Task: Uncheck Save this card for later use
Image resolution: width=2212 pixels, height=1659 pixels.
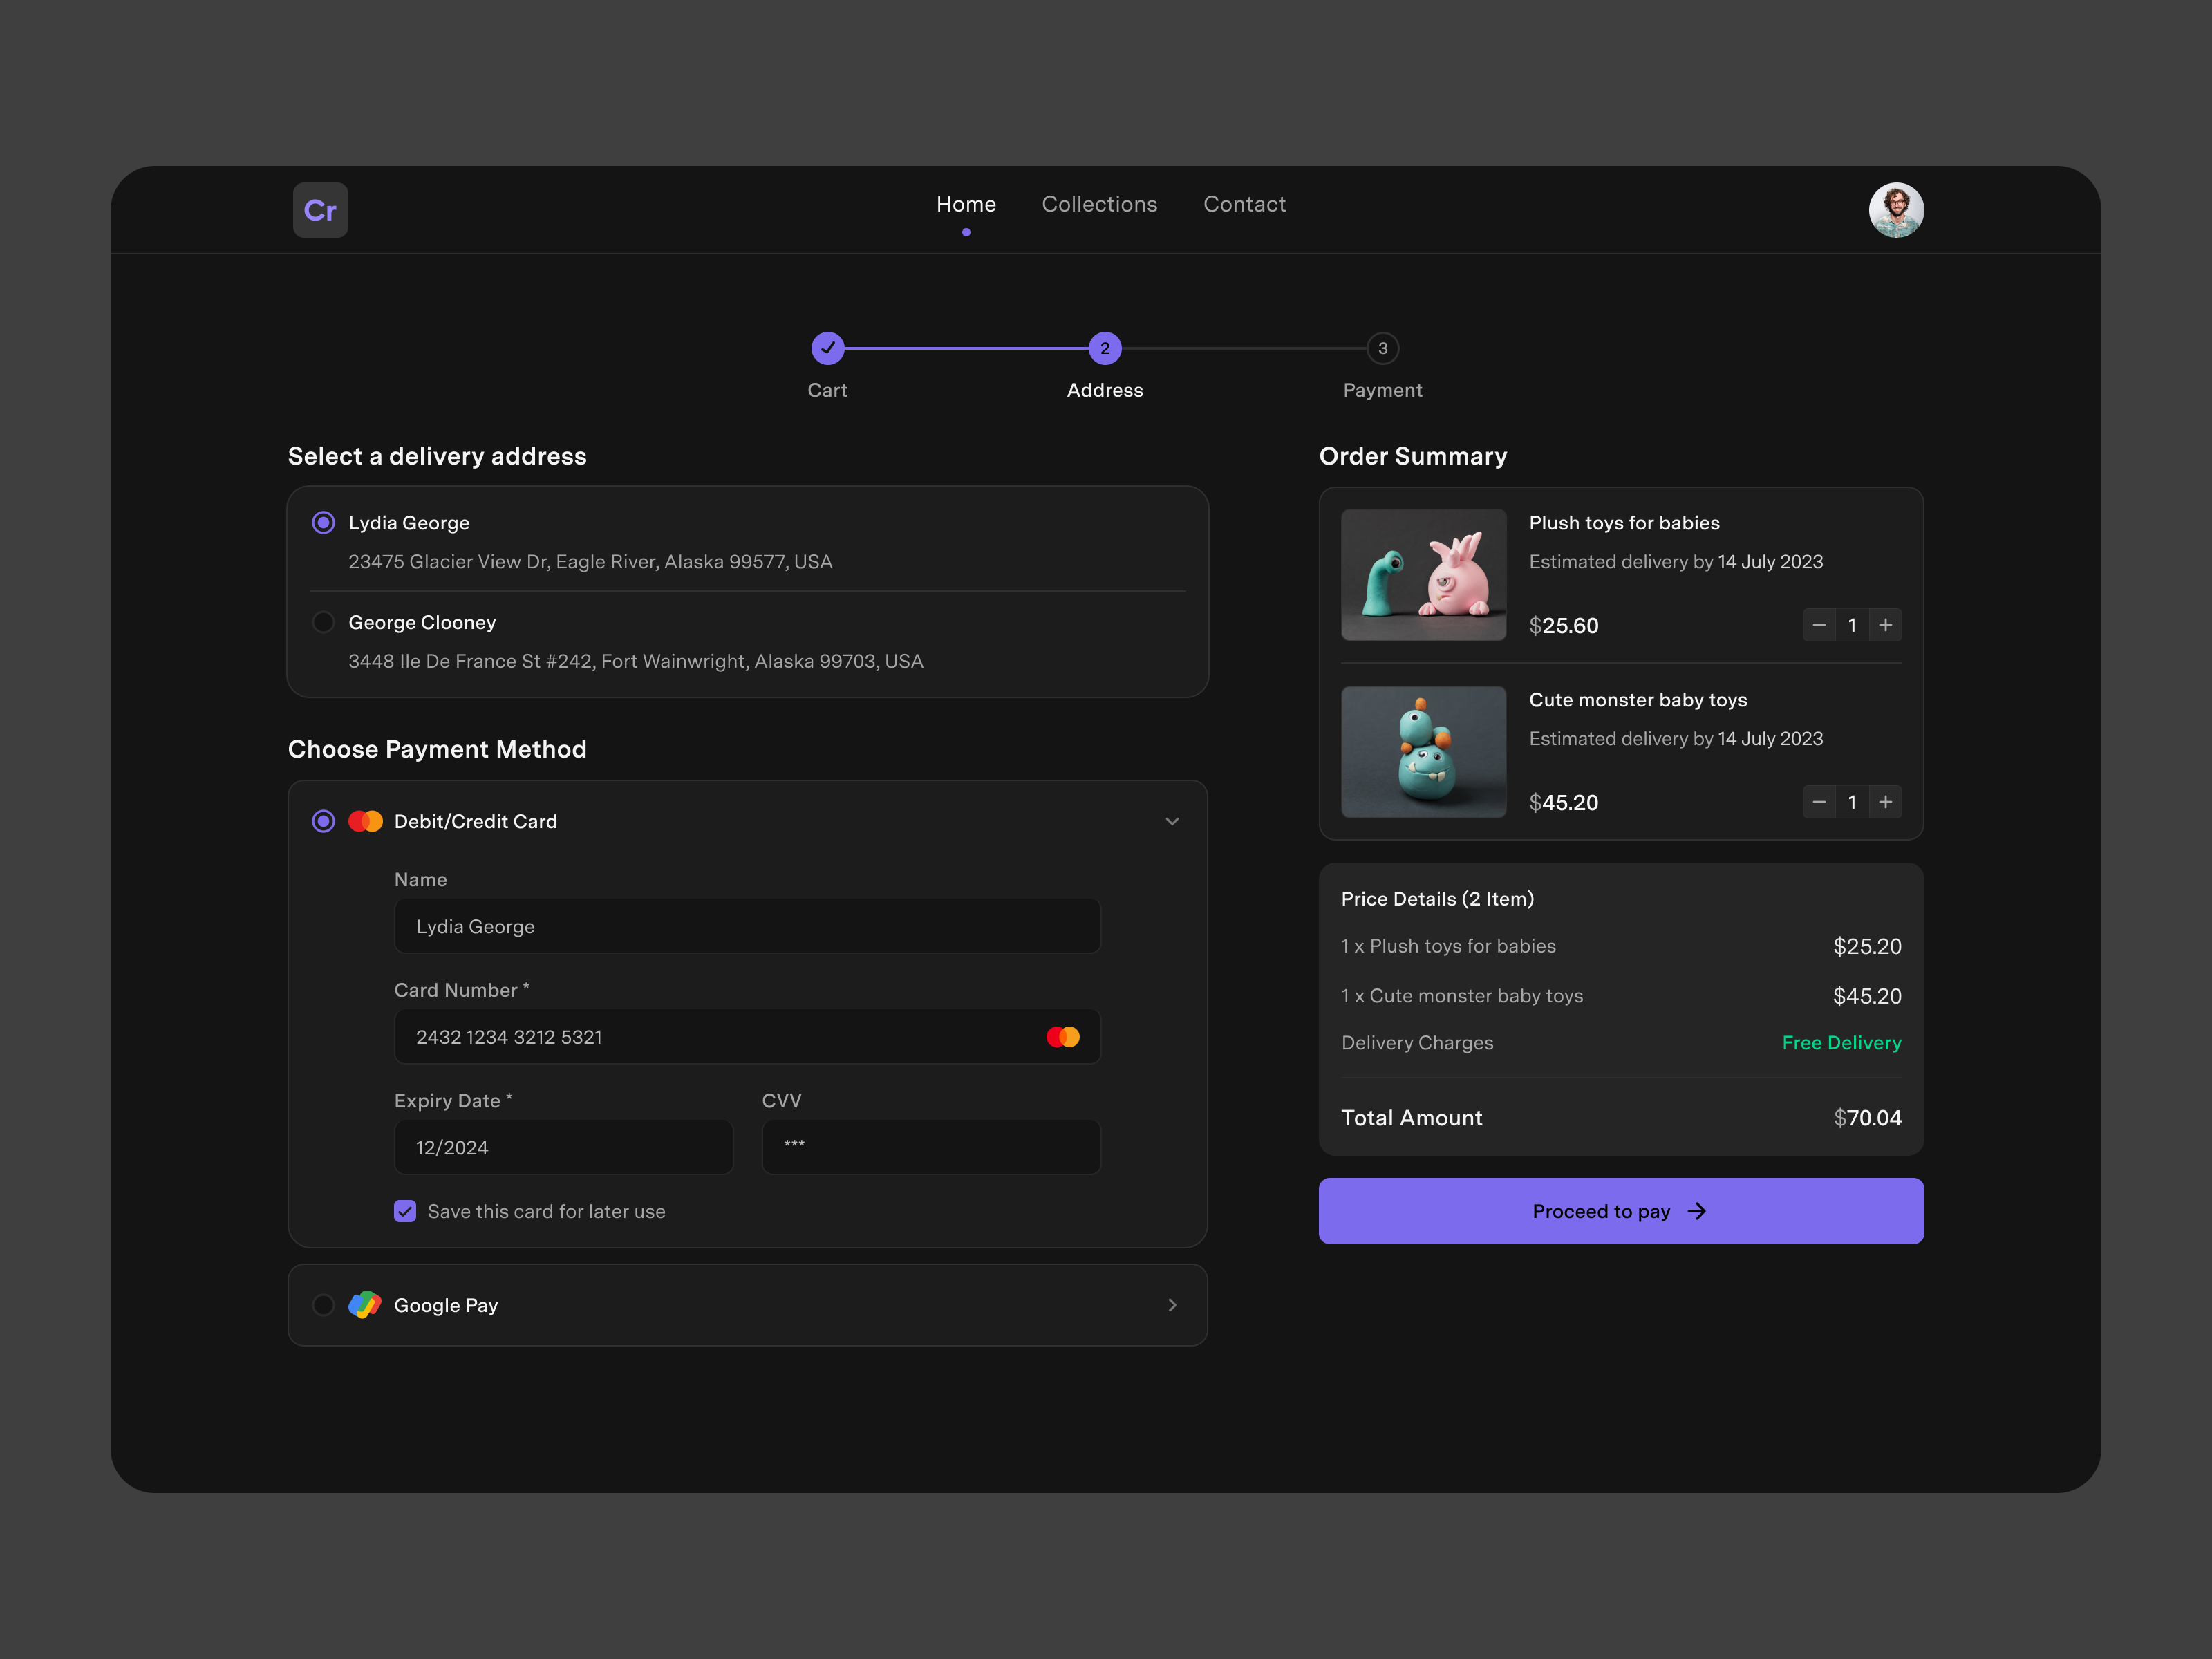Action: click(x=404, y=1211)
